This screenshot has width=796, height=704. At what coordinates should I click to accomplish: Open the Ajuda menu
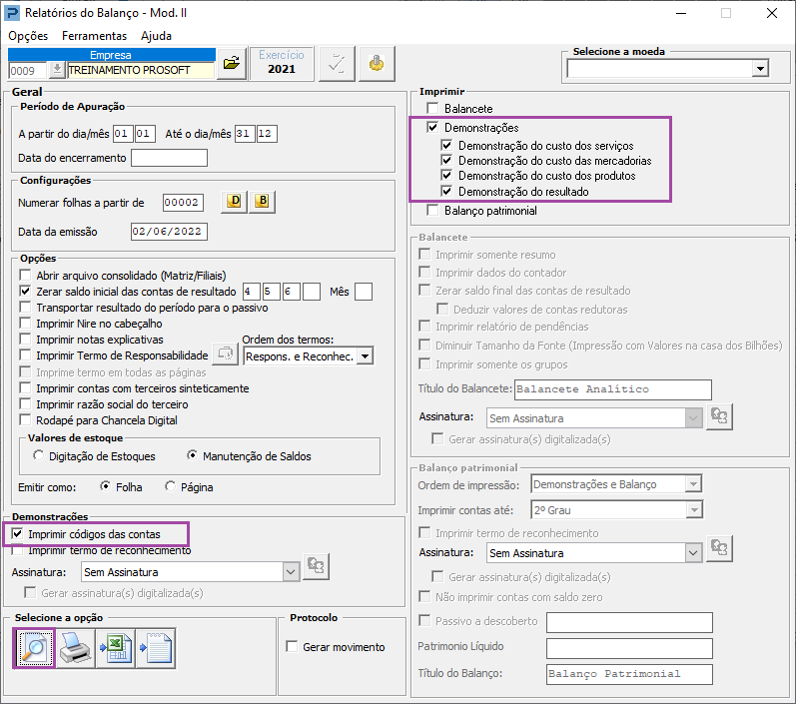pyautogui.click(x=157, y=36)
